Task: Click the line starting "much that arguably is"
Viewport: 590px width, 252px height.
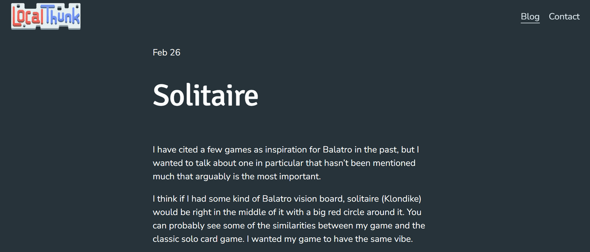Action: click(x=236, y=176)
